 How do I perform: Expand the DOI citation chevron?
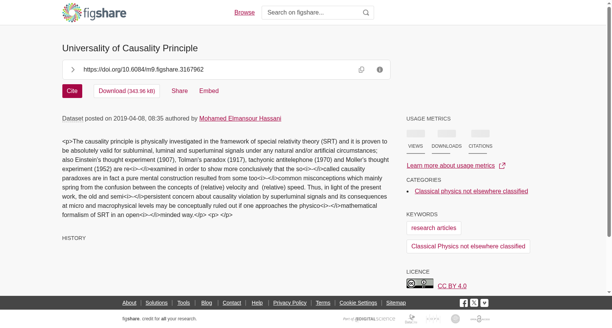(73, 70)
